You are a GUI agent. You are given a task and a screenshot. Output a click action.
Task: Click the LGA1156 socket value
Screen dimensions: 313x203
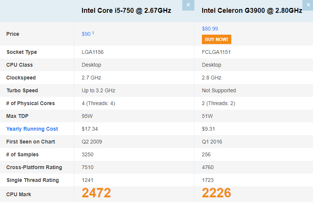pyautogui.click(x=93, y=52)
